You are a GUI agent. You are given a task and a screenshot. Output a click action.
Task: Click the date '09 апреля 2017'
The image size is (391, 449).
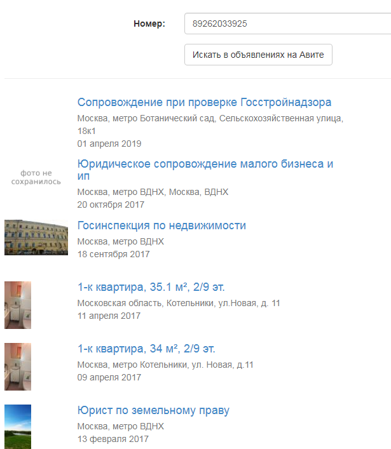pyautogui.click(x=109, y=377)
